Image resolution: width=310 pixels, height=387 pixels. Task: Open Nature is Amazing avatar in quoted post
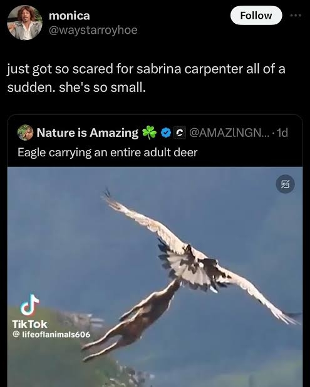pos(25,133)
